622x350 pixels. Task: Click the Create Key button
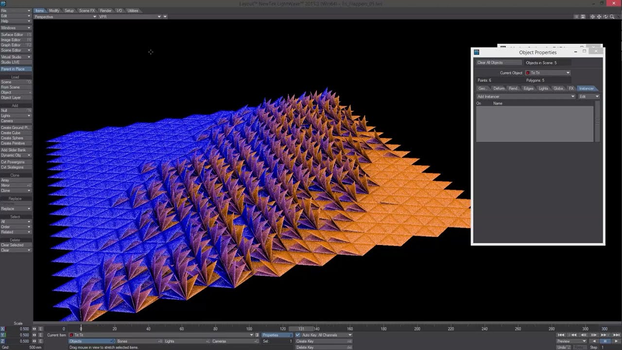324,341
